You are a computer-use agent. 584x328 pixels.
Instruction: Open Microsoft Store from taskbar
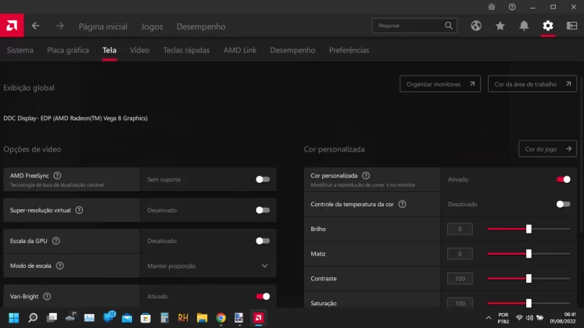point(145,318)
